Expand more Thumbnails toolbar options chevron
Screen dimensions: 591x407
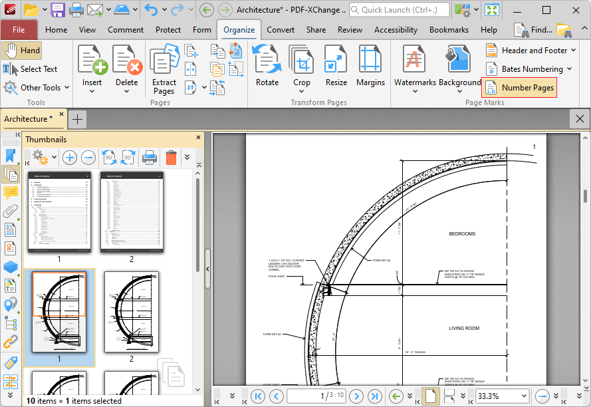(187, 158)
